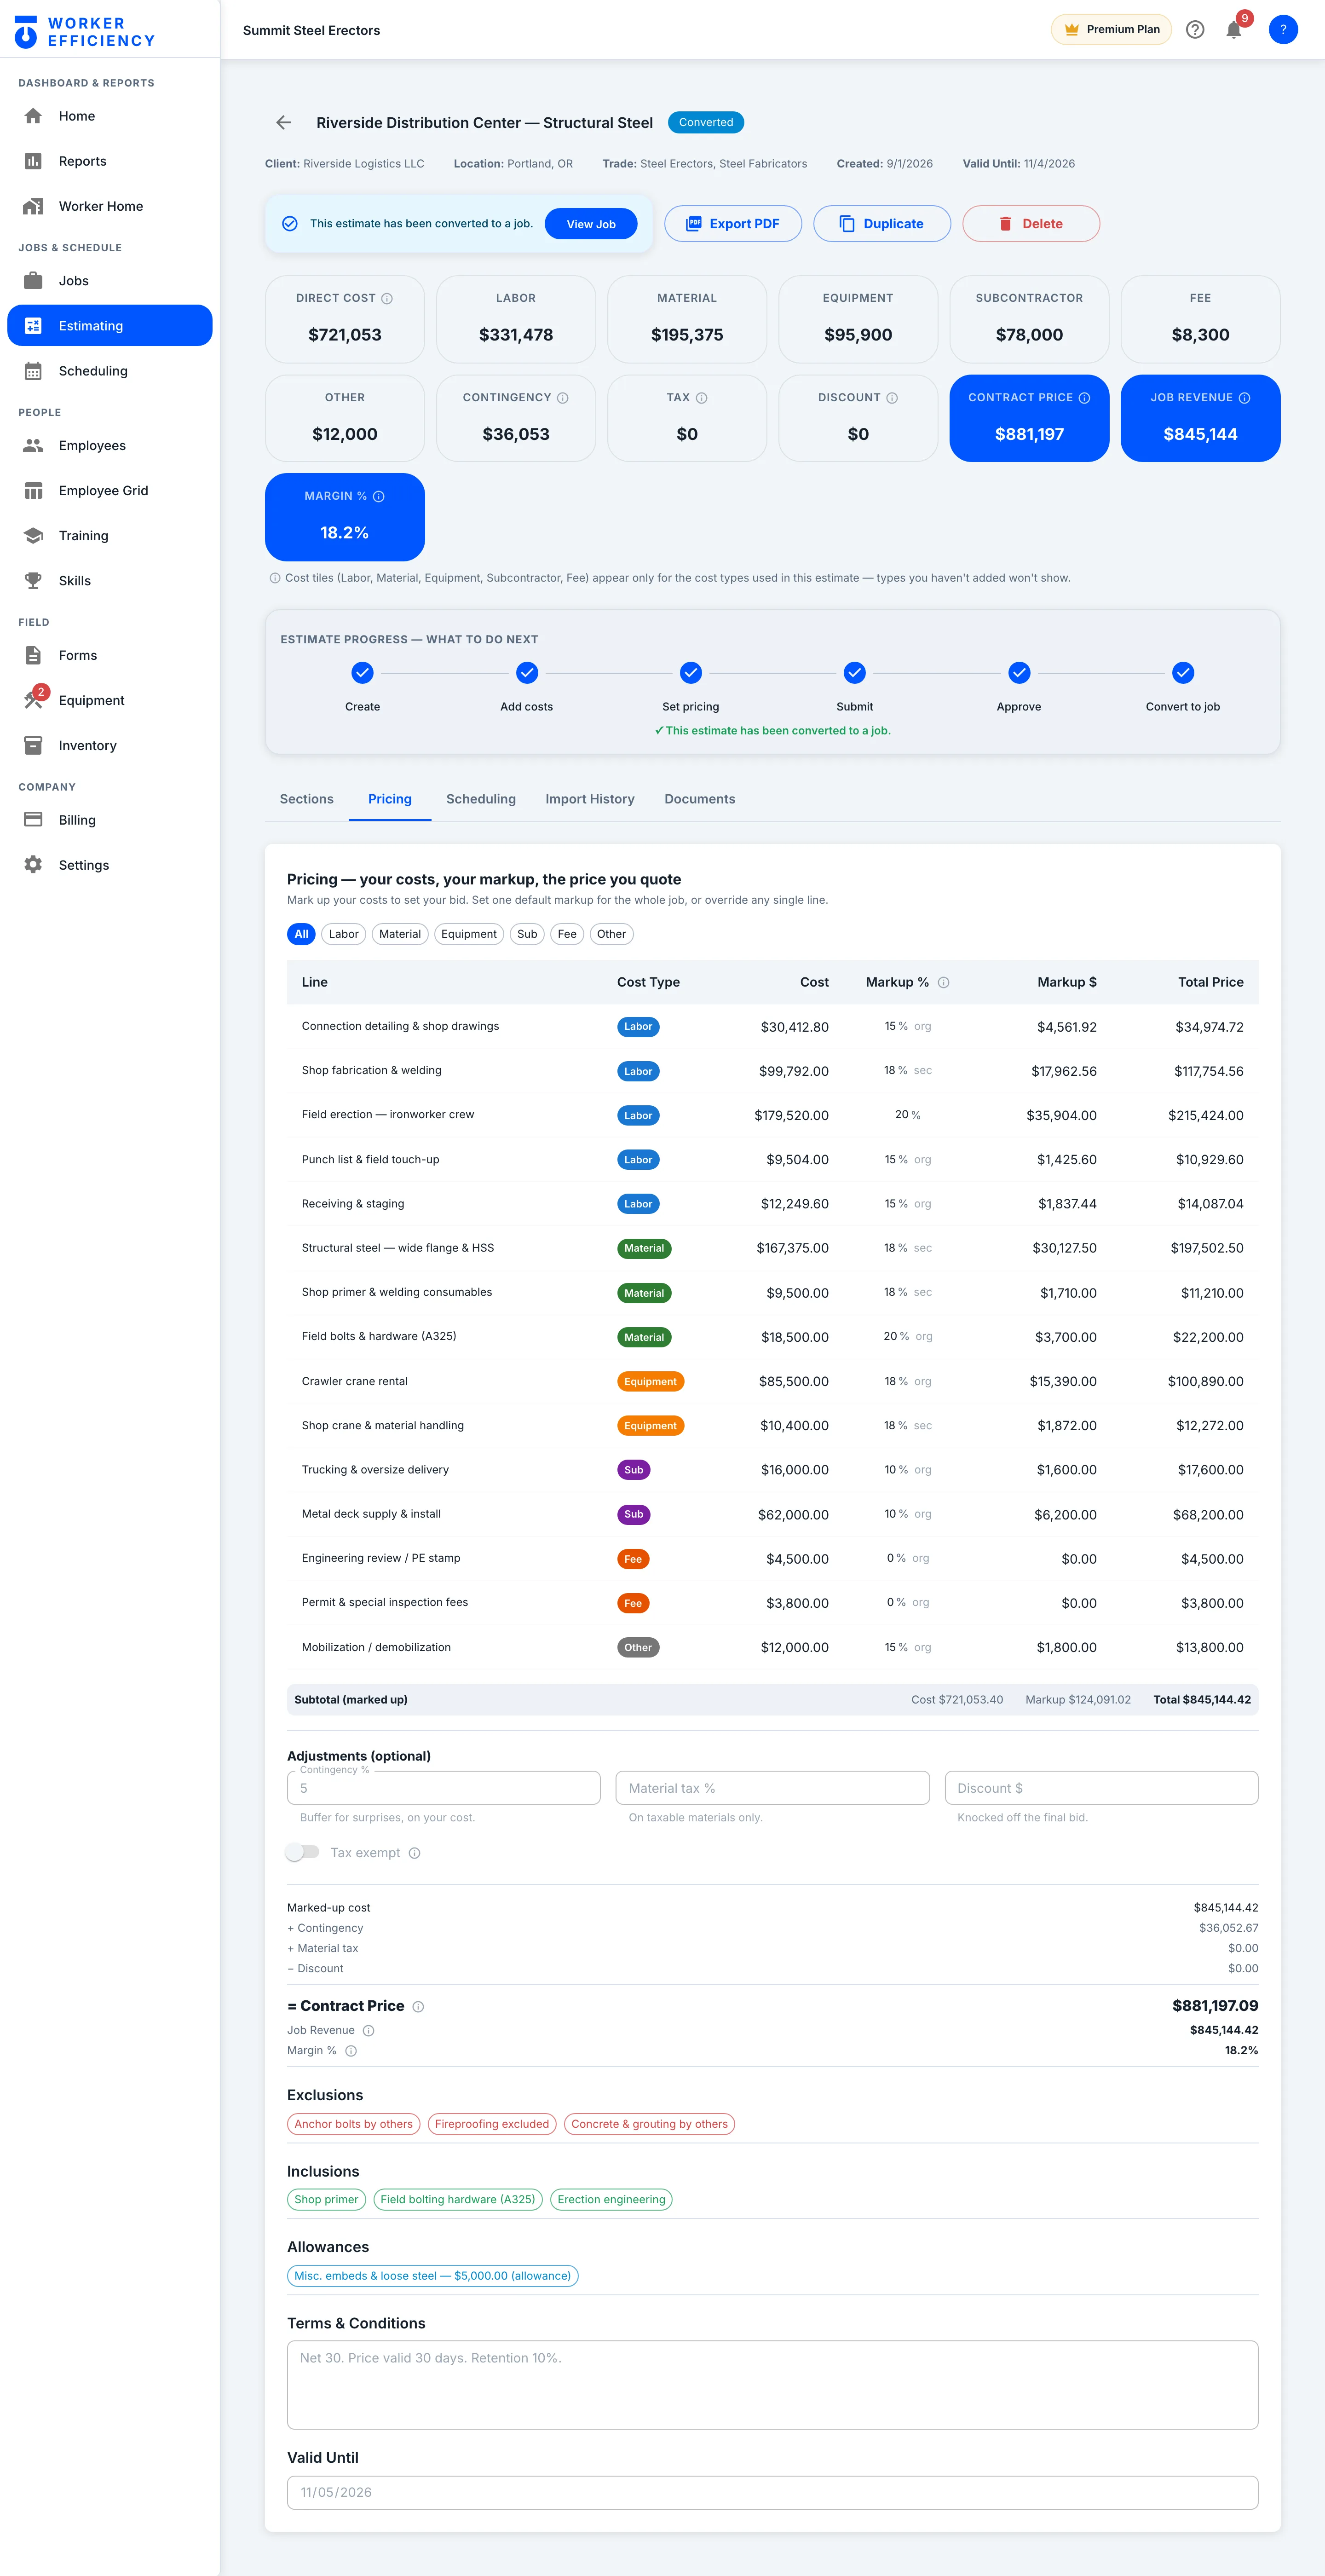
Task: Click the Shop primer inclusion chip
Action: [x=326, y=2200]
